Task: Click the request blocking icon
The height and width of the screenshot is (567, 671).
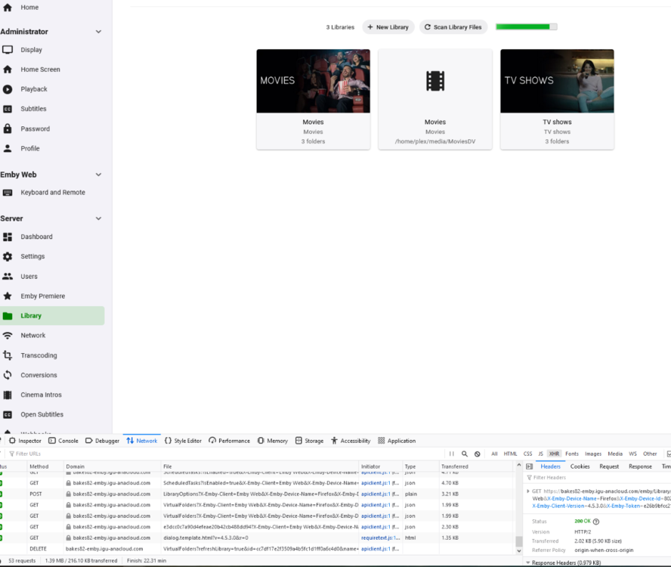Action: click(x=477, y=454)
